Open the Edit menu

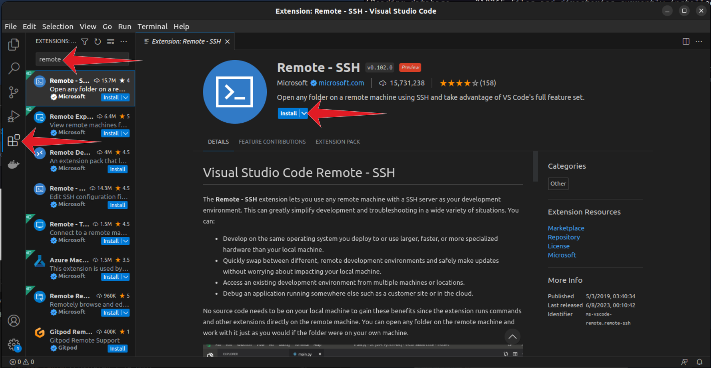coord(29,26)
